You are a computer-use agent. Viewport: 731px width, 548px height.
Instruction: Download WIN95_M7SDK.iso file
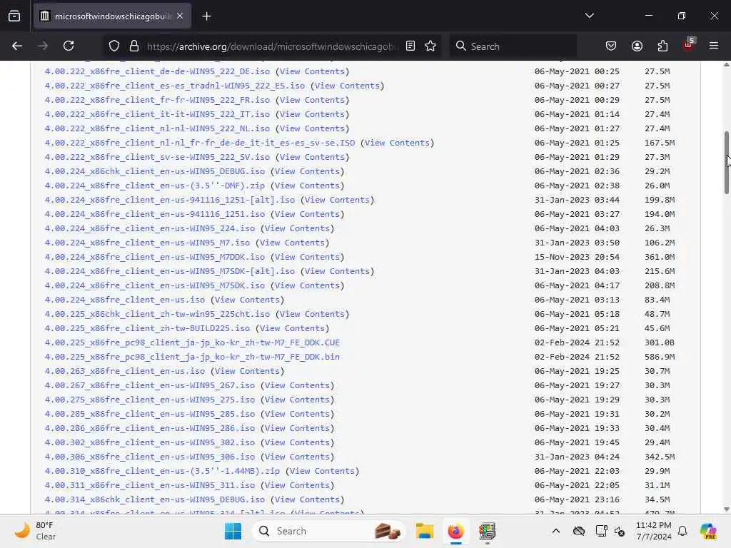pos(155,285)
